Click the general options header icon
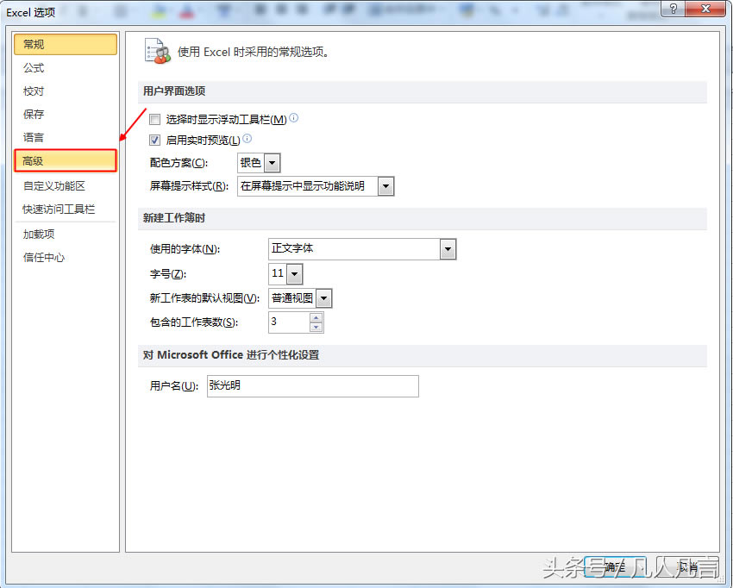Image resolution: width=733 pixels, height=588 pixels. click(x=157, y=52)
